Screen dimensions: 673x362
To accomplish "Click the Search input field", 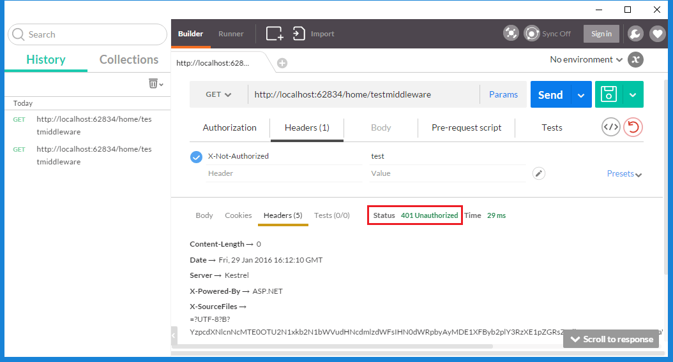I will pos(87,34).
